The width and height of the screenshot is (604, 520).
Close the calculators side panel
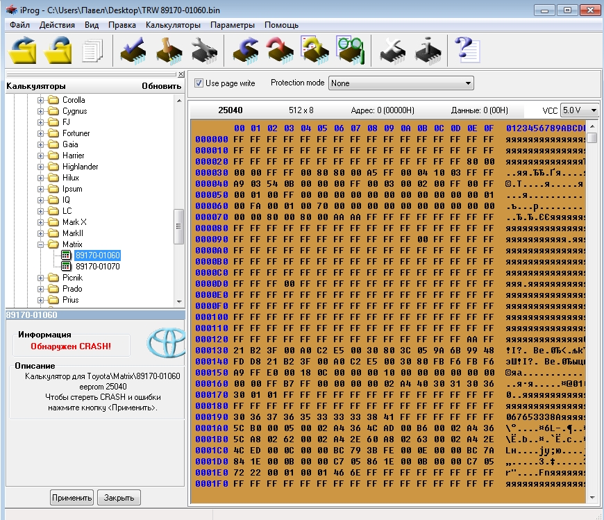point(181,74)
